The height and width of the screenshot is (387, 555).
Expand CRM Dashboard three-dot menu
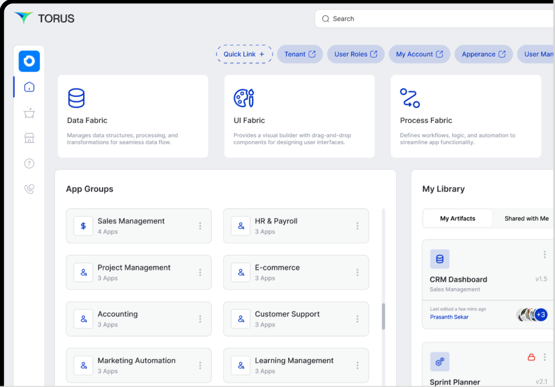click(x=544, y=254)
